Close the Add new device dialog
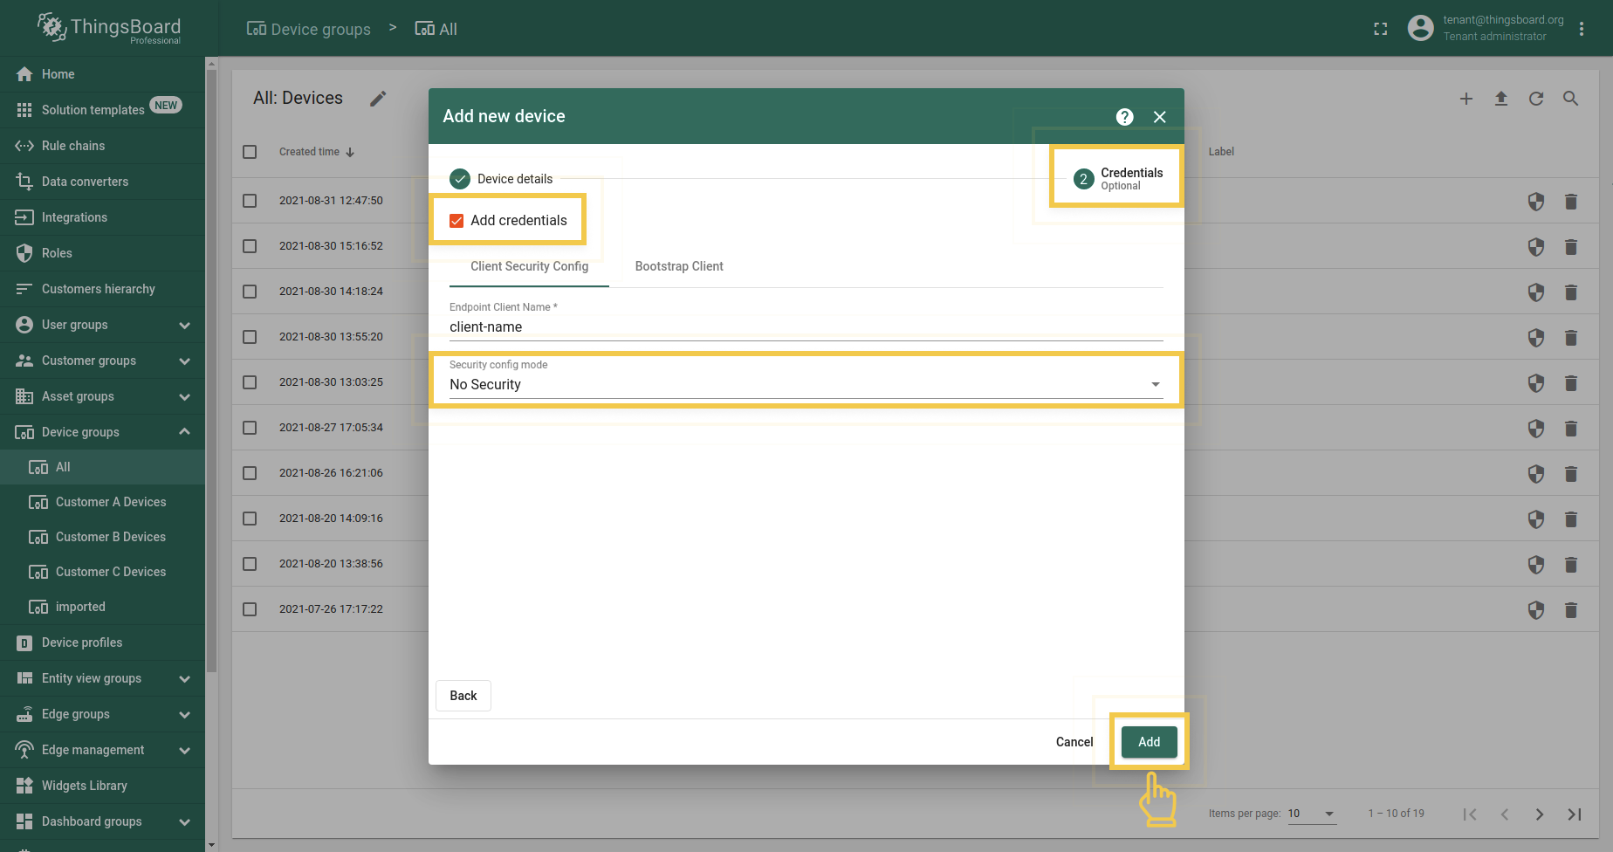Image resolution: width=1613 pixels, height=852 pixels. pyautogui.click(x=1160, y=117)
